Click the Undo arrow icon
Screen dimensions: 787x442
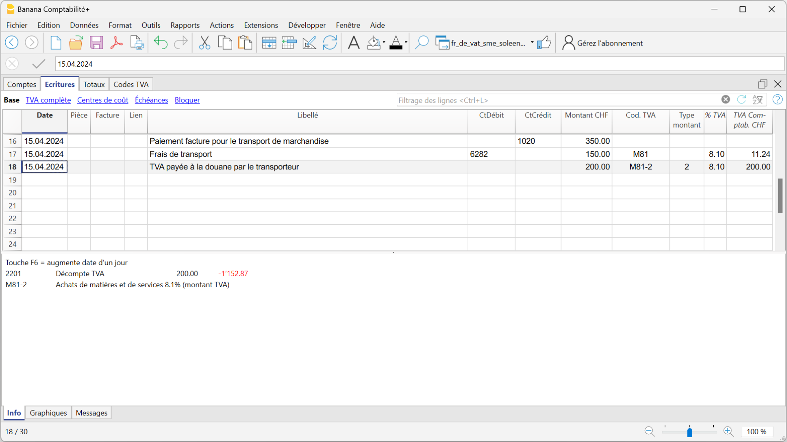[161, 43]
